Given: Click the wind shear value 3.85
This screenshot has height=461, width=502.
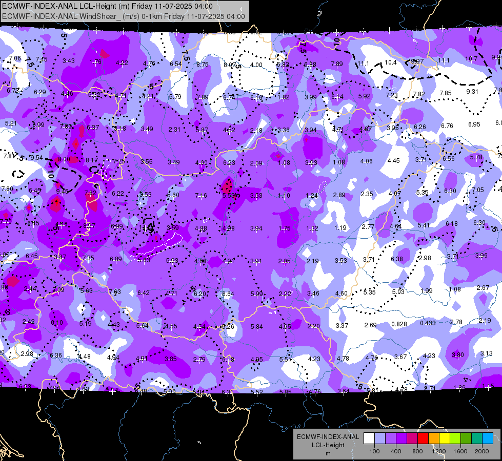Looking at the screenshot, I should click(171, 359).
